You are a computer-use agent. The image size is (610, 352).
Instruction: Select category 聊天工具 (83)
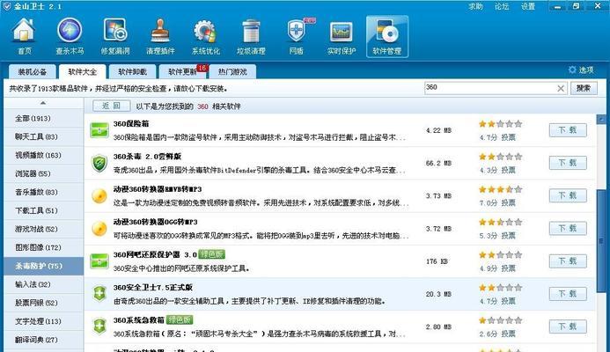(x=44, y=136)
